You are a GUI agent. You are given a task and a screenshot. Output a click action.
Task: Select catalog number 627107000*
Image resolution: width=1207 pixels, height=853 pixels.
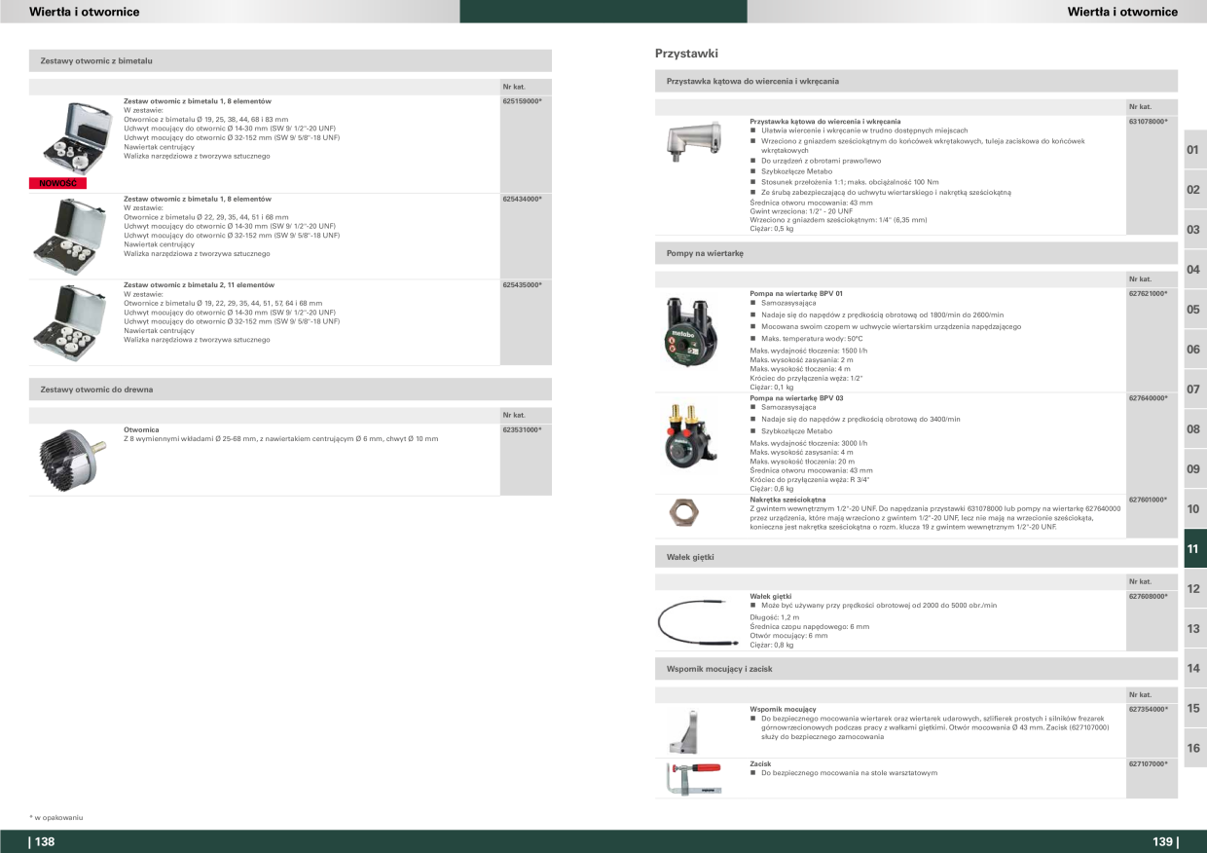click(x=1149, y=764)
